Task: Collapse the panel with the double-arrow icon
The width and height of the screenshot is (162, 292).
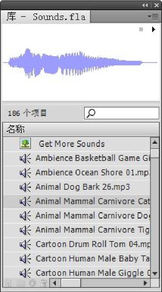Action: pyautogui.click(x=145, y=5)
